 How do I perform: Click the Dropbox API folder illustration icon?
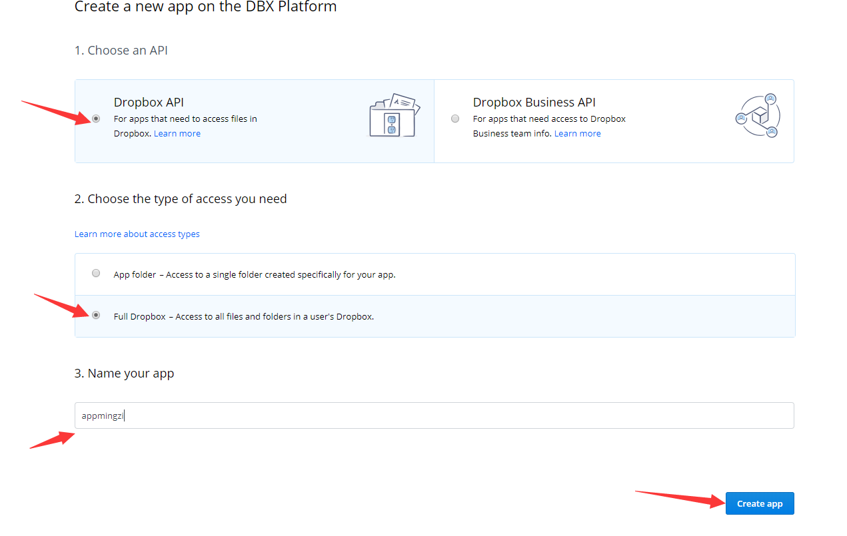395,116
